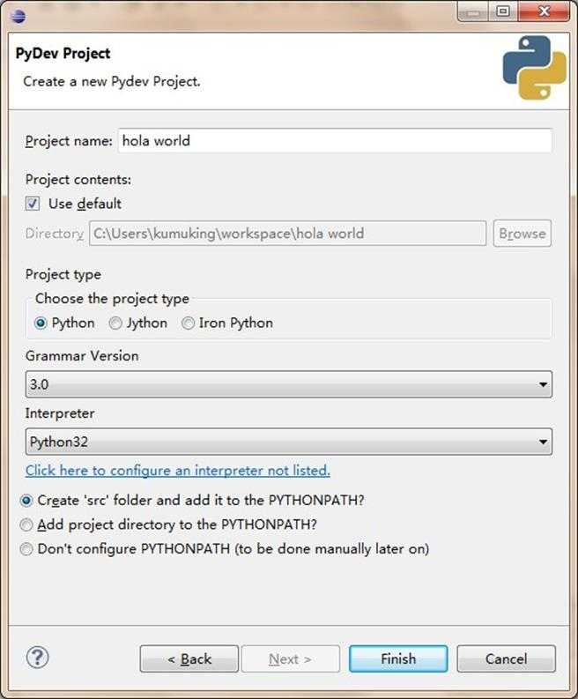Open the Interpreter dropdown

coord(288,441)
